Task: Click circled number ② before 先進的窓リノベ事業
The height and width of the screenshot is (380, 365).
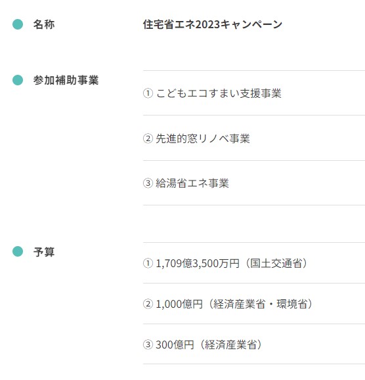Action: (148, 138)
